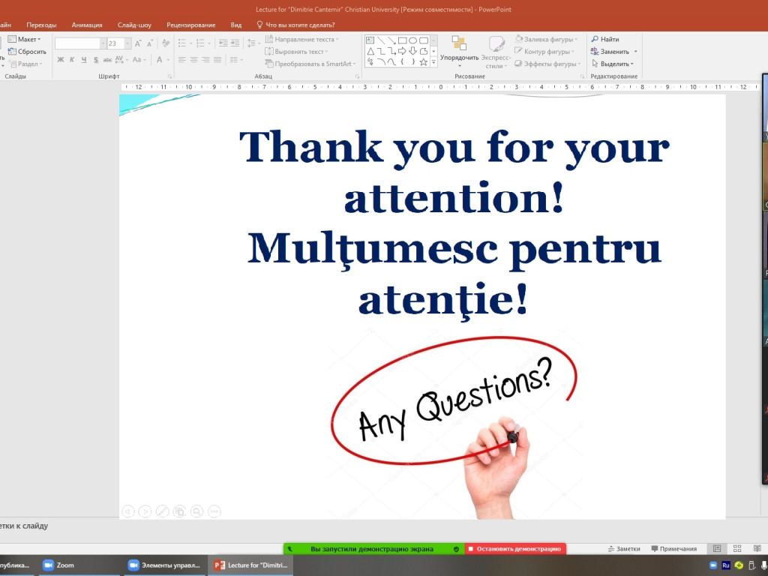Open the Контур фигуры shape outline menu
Viewport: 768px width, 576px height.
pyautogui.click(x=544, y=52)
